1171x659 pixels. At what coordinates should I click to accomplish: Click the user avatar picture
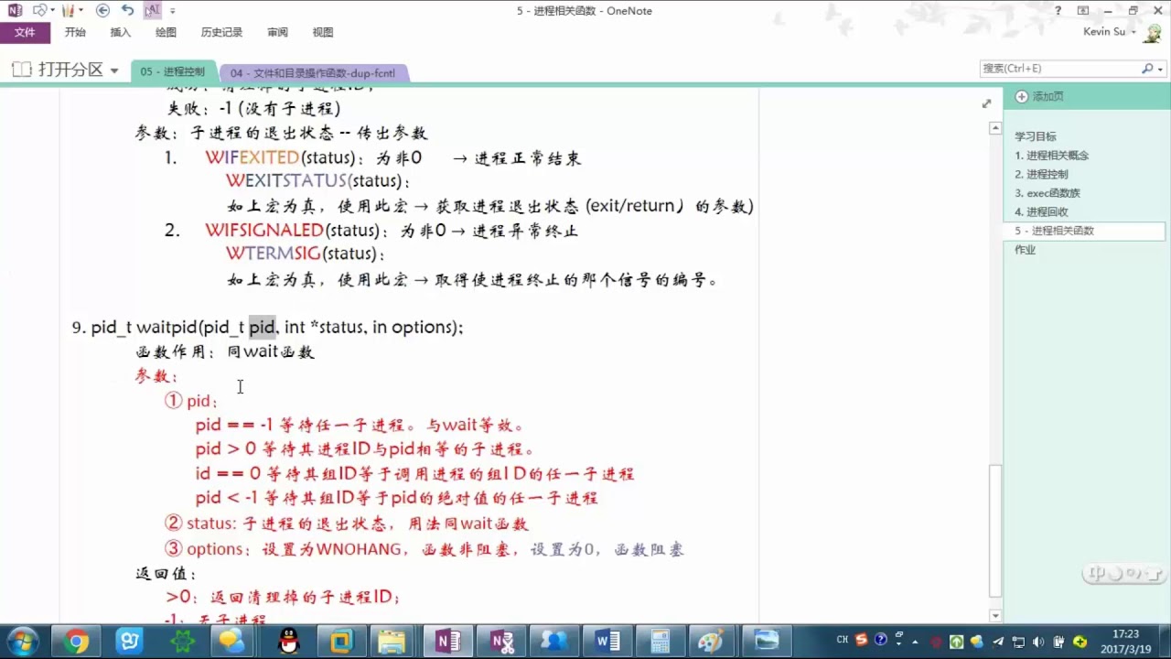[1152, 32]
